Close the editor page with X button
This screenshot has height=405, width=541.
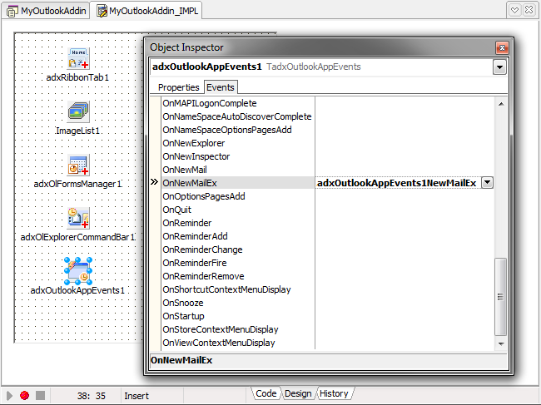(x=529, y=10)
